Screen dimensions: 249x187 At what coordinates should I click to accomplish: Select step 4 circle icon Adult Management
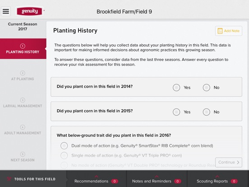tap(23, 127)
